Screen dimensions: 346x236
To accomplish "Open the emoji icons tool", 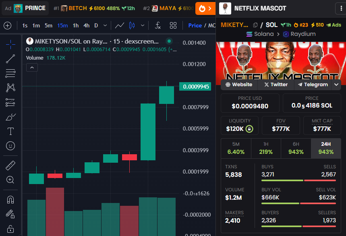I will [10, 146].
